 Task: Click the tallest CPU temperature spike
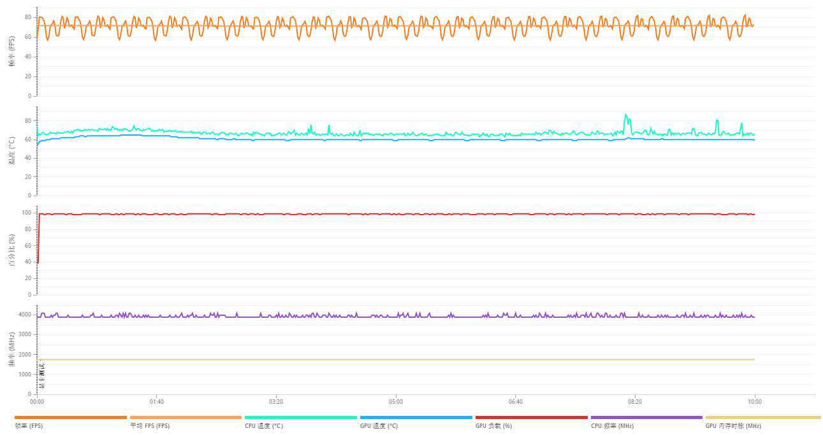(x=625, y=115)
